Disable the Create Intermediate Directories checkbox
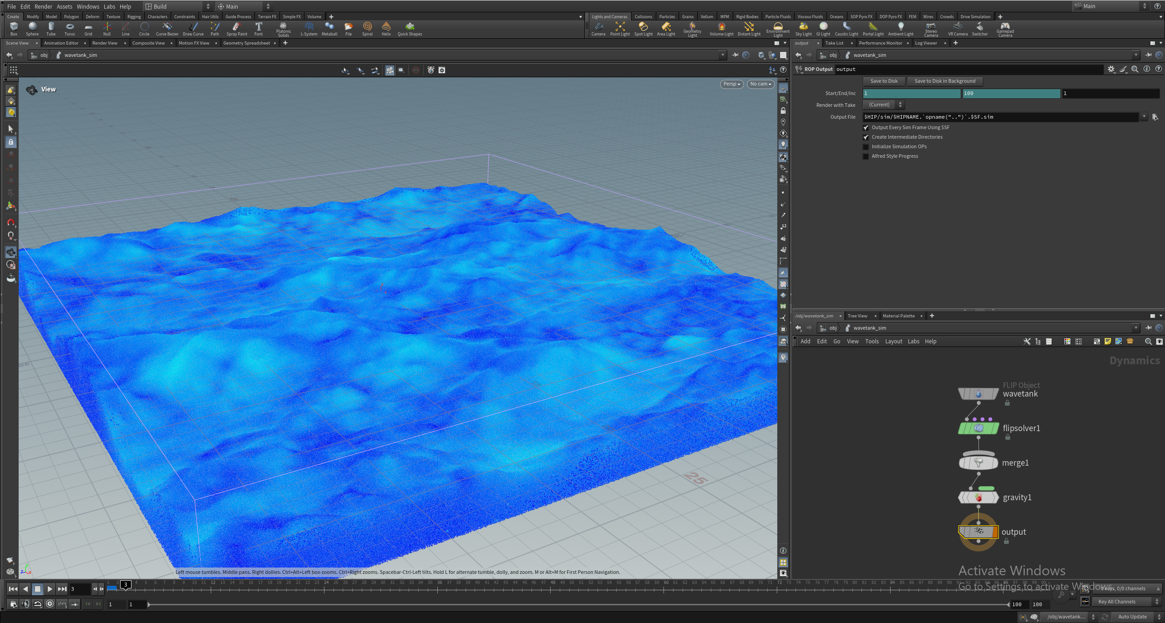The height and width of the screenshot is (623, 1165). point(866,137)
